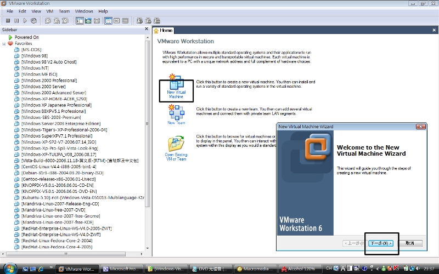439x274 pixels.
Task: Switch to the Home tab
Action: tap(164, 30)
